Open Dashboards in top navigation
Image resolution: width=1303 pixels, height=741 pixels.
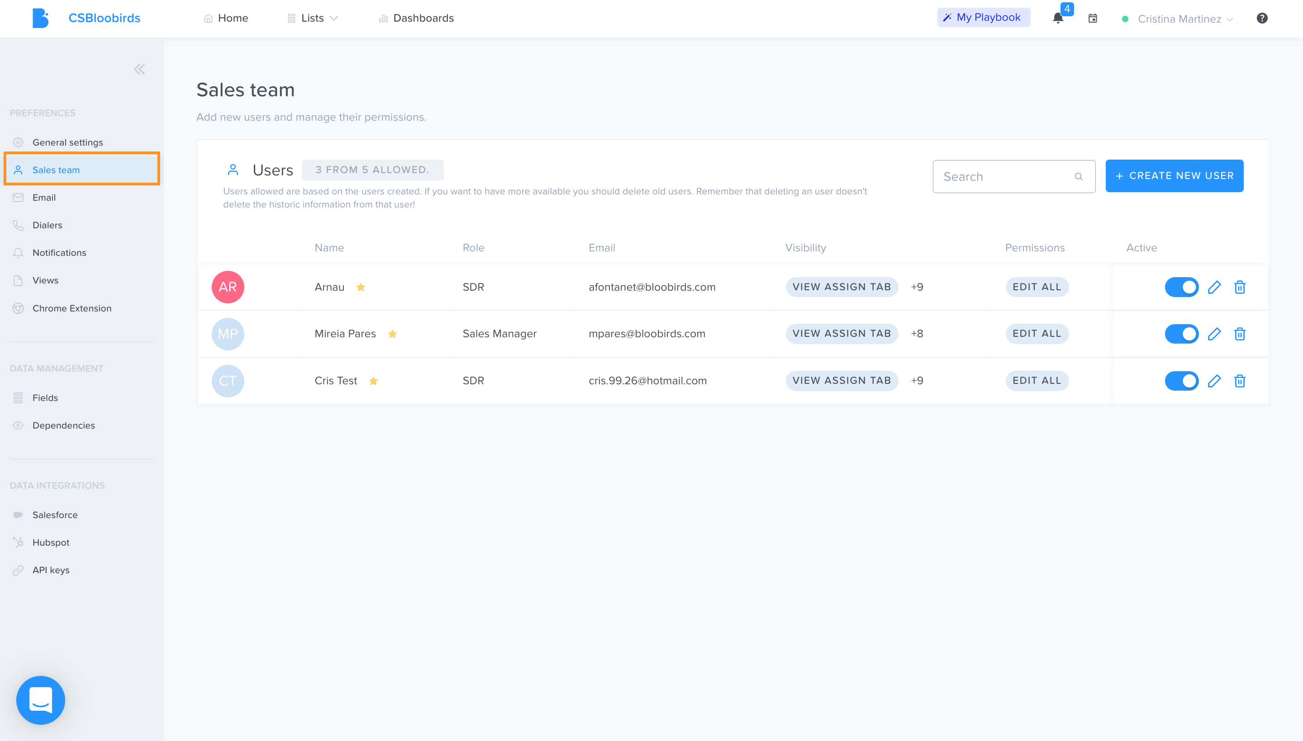point(416,19)
